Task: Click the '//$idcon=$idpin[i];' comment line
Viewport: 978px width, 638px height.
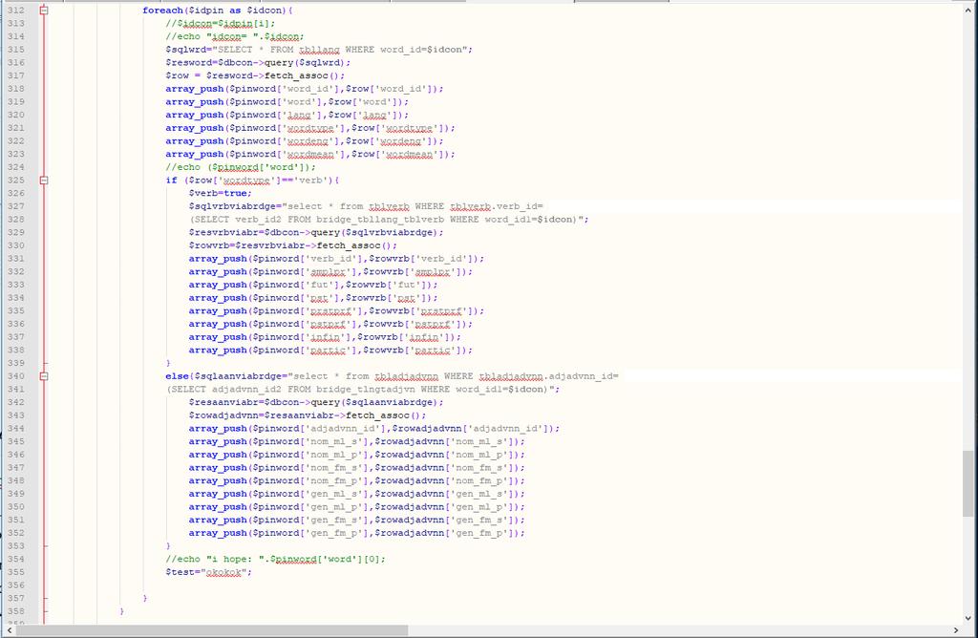Action: [221, 24]
